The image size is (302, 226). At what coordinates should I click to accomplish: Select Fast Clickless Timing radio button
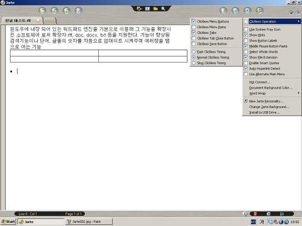pos(194,51)
